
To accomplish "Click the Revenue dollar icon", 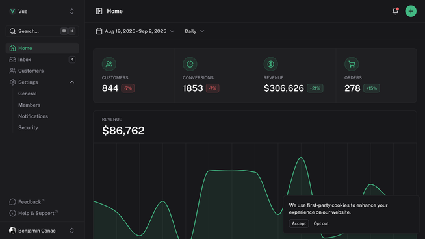I will [270, 64].
